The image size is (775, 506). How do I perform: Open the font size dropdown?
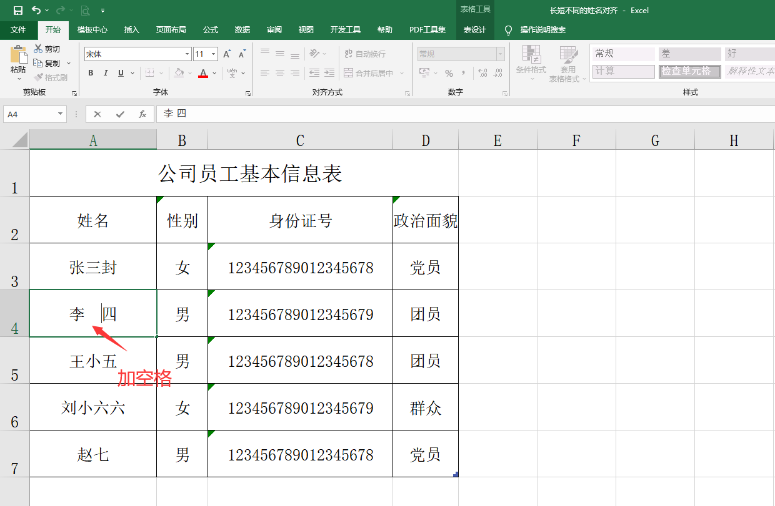click(x=214, y=54)
